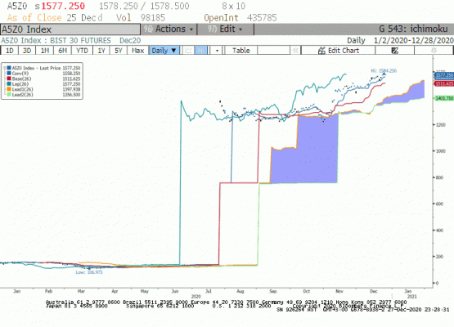Open the annotate pencil tool icon

pos(394,51)
